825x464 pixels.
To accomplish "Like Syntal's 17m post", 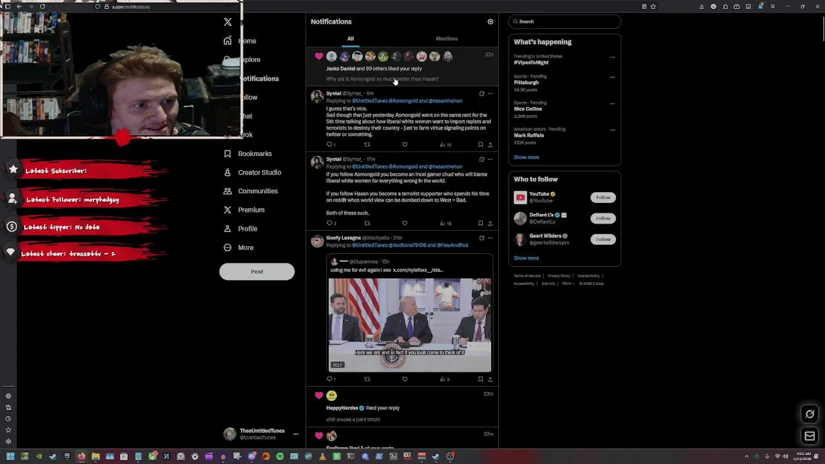I will (x=405, y=223).
